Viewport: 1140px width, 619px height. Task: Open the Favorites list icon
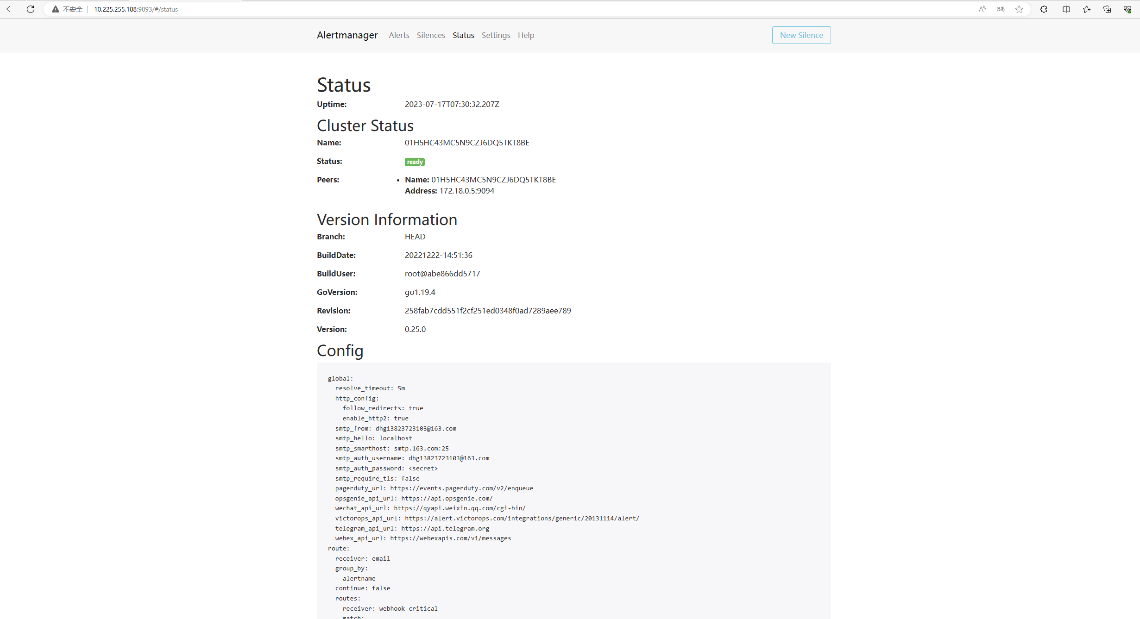[x=1086, y=9]
